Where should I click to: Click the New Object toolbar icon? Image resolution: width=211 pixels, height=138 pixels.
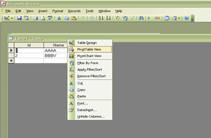tap(174, 18)
